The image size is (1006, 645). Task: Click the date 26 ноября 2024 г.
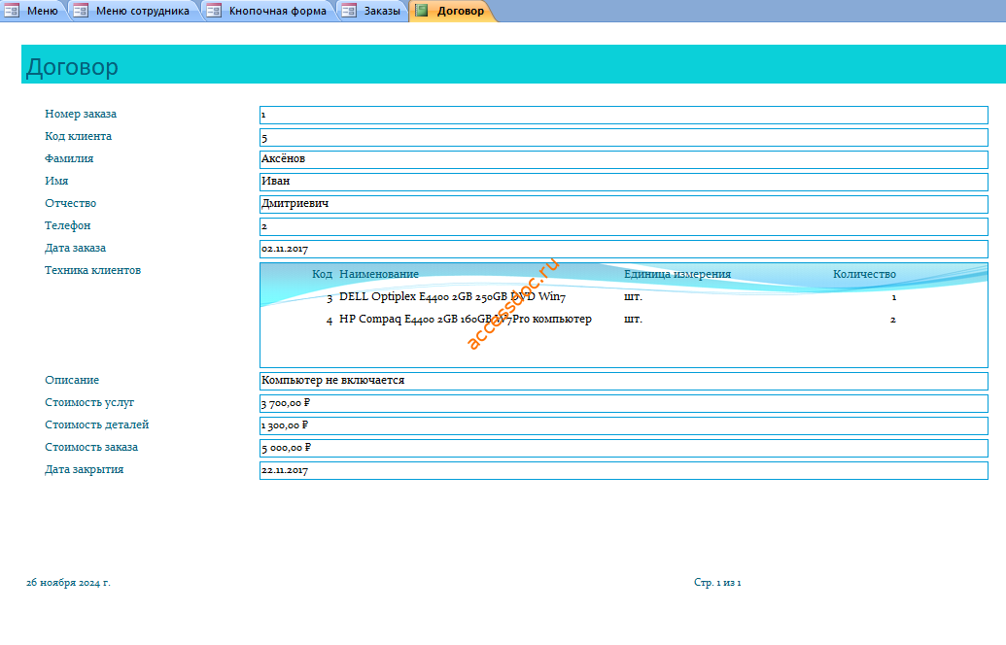(x=68, y=583)
